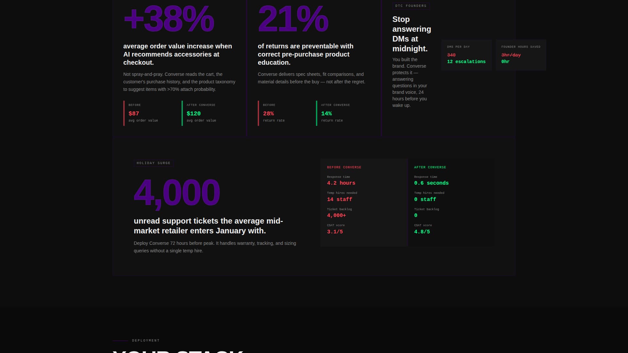Viewport: 628px width, 353px height.
Task: Click the 21% headline figure
Action: (x=293, y=19)
